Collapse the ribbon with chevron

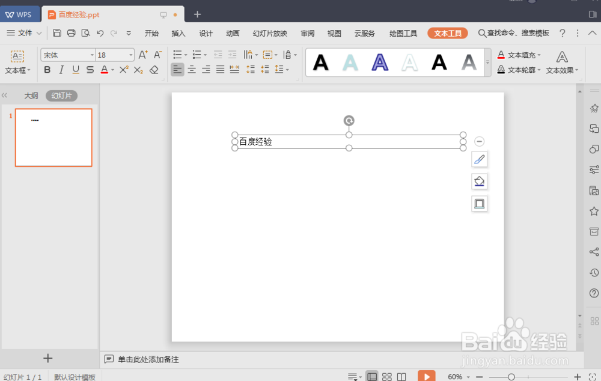tap(592, 33)
